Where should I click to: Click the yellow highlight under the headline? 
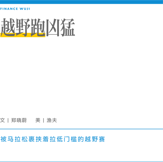pos(23,35)
